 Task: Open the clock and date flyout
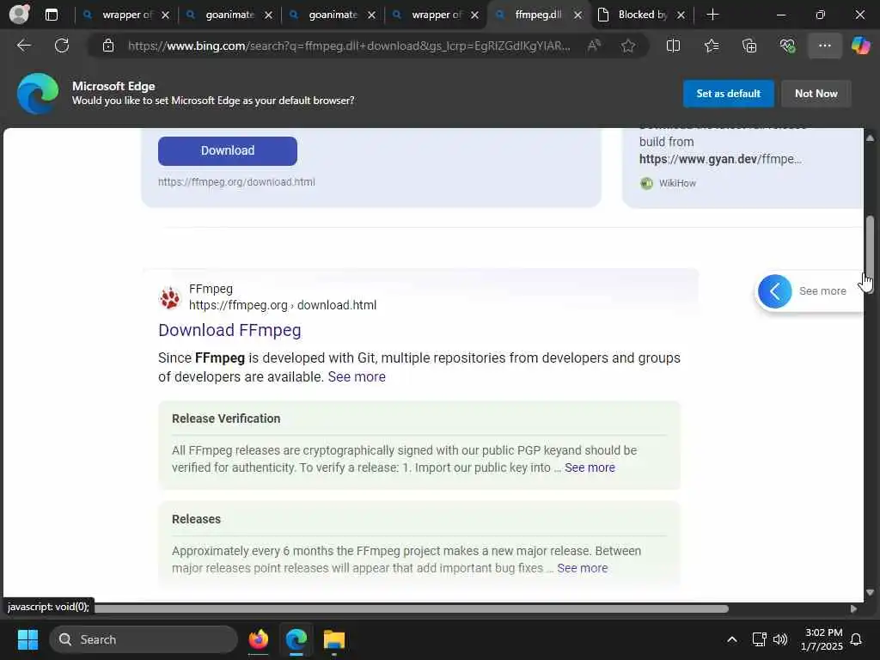point(822,639)
